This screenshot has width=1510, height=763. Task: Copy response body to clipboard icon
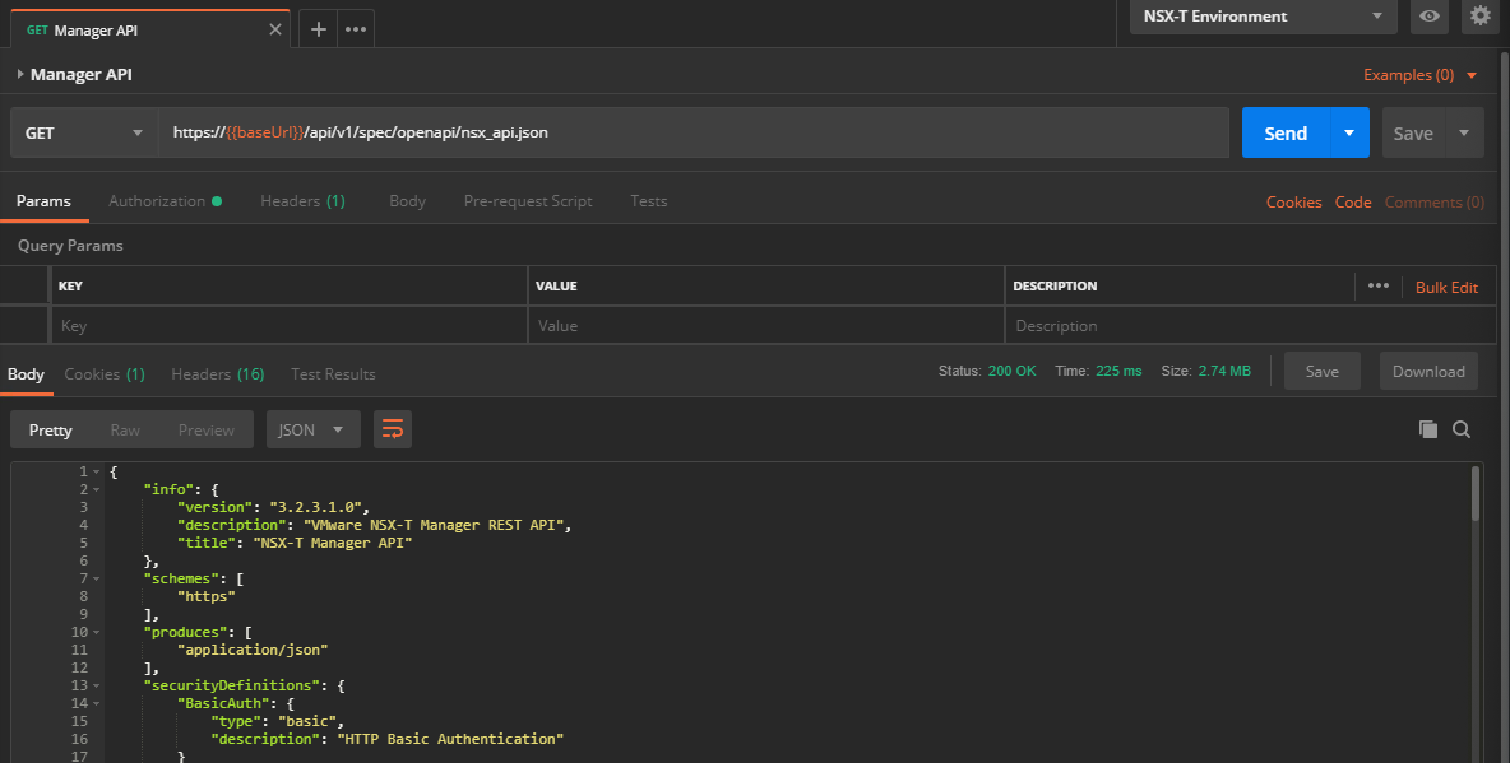tap(1428, 429)
